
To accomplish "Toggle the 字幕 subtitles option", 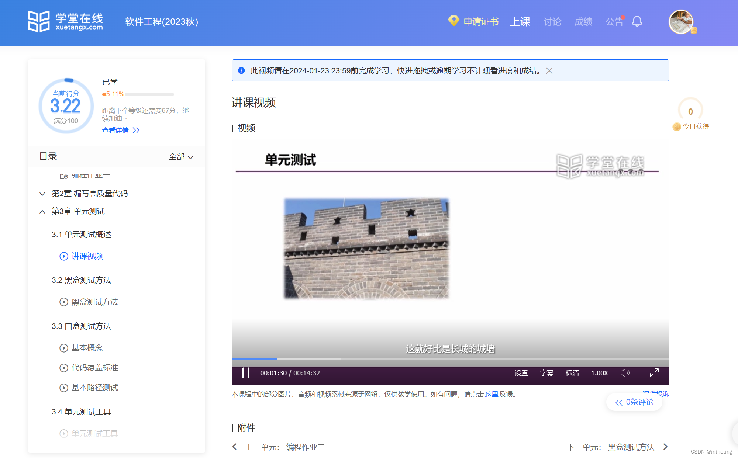I will point(546,373).
